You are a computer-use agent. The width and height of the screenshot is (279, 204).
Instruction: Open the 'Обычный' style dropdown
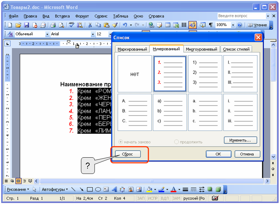coord(47,34)
